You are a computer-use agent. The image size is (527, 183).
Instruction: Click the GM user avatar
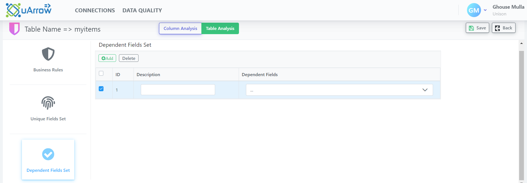(x=474, y=10)
